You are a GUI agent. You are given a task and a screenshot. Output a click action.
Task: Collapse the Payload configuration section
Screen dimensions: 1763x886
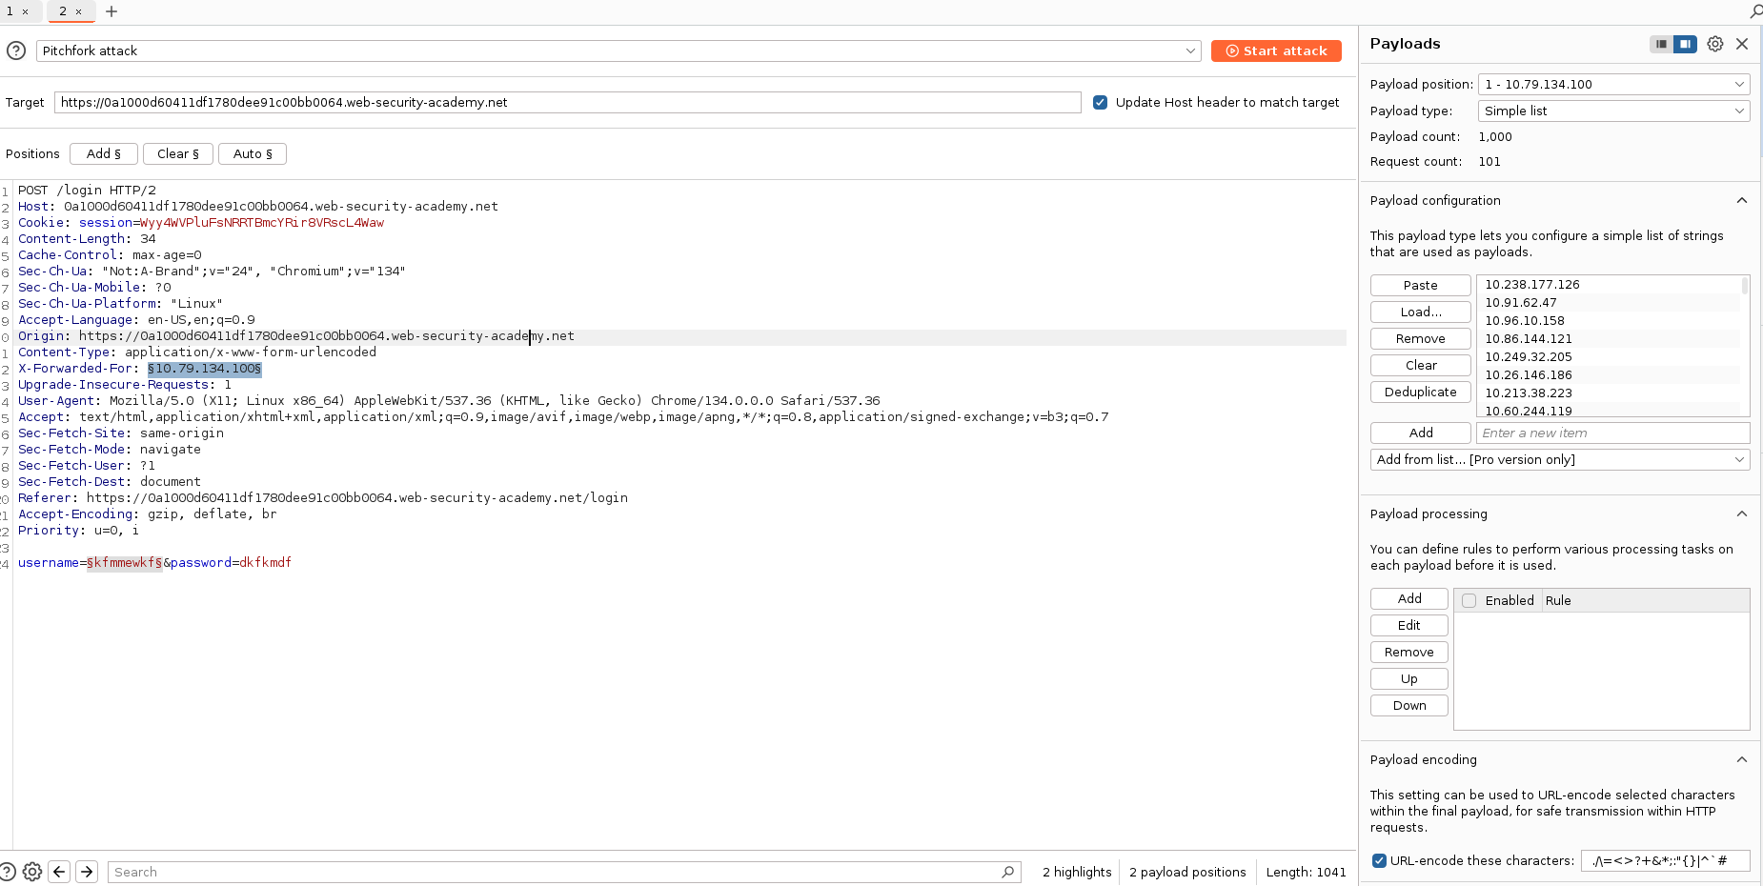(x=1741, y=201)
